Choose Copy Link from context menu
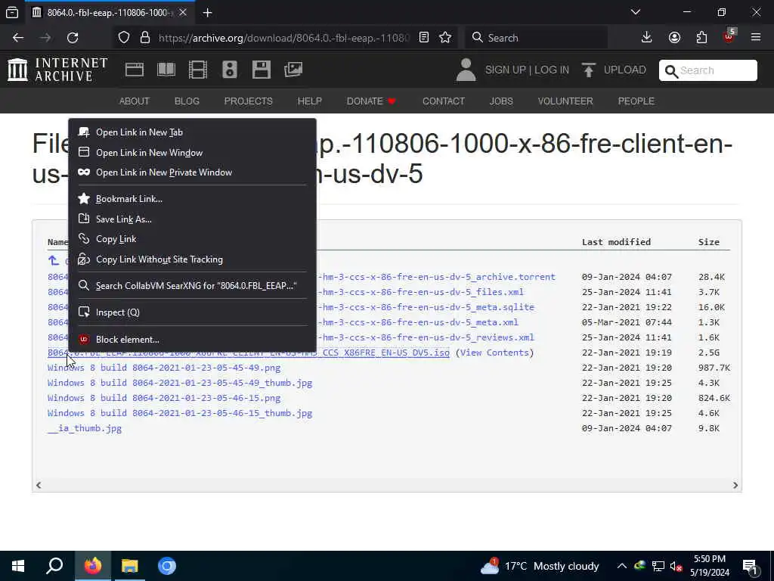The height and width of the screenshot is (581, 774). pos(192,239)
